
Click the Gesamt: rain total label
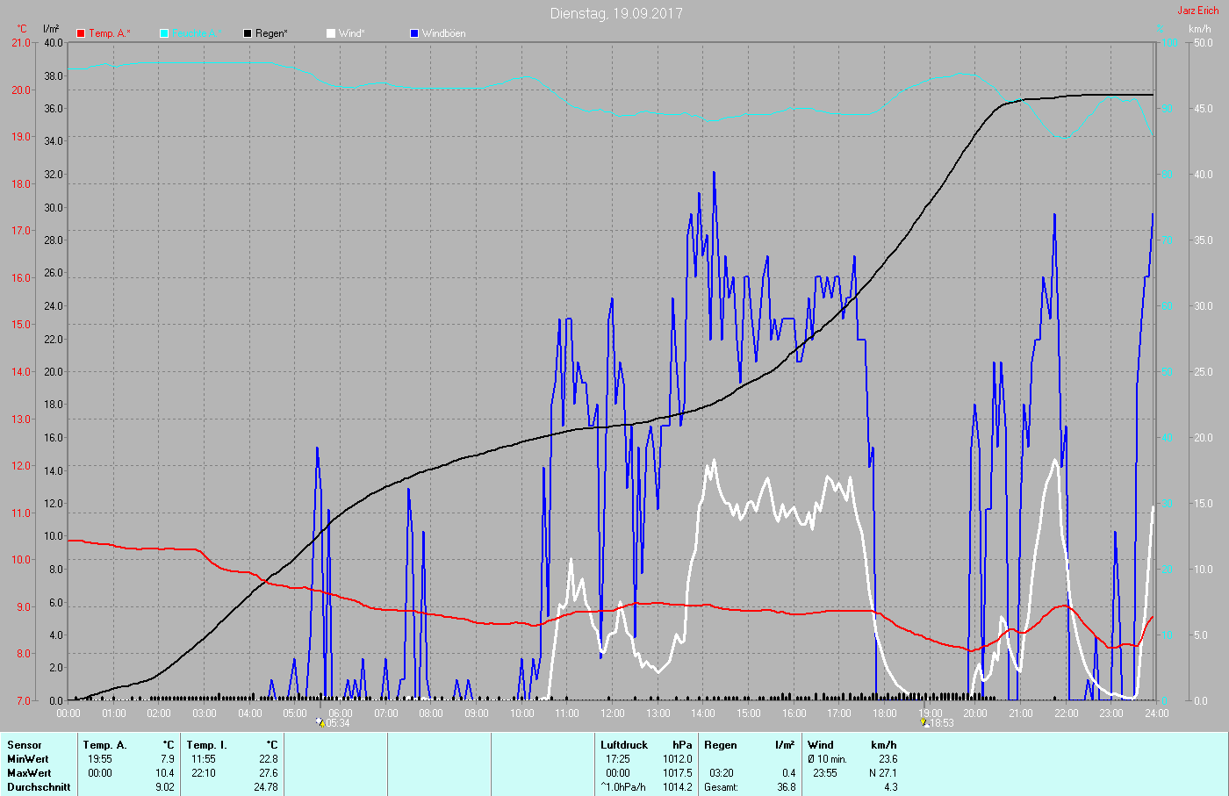pyautogui.click(x=722, y=787)
